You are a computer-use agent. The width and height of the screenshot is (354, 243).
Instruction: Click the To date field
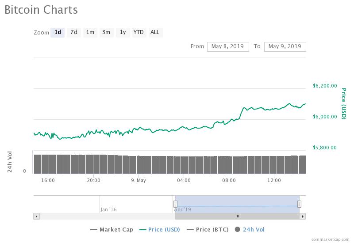[x=285, y=46]
